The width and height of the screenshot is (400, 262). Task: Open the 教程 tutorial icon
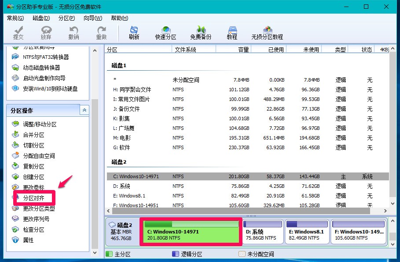pyautogui.click(x=232, y=33)
